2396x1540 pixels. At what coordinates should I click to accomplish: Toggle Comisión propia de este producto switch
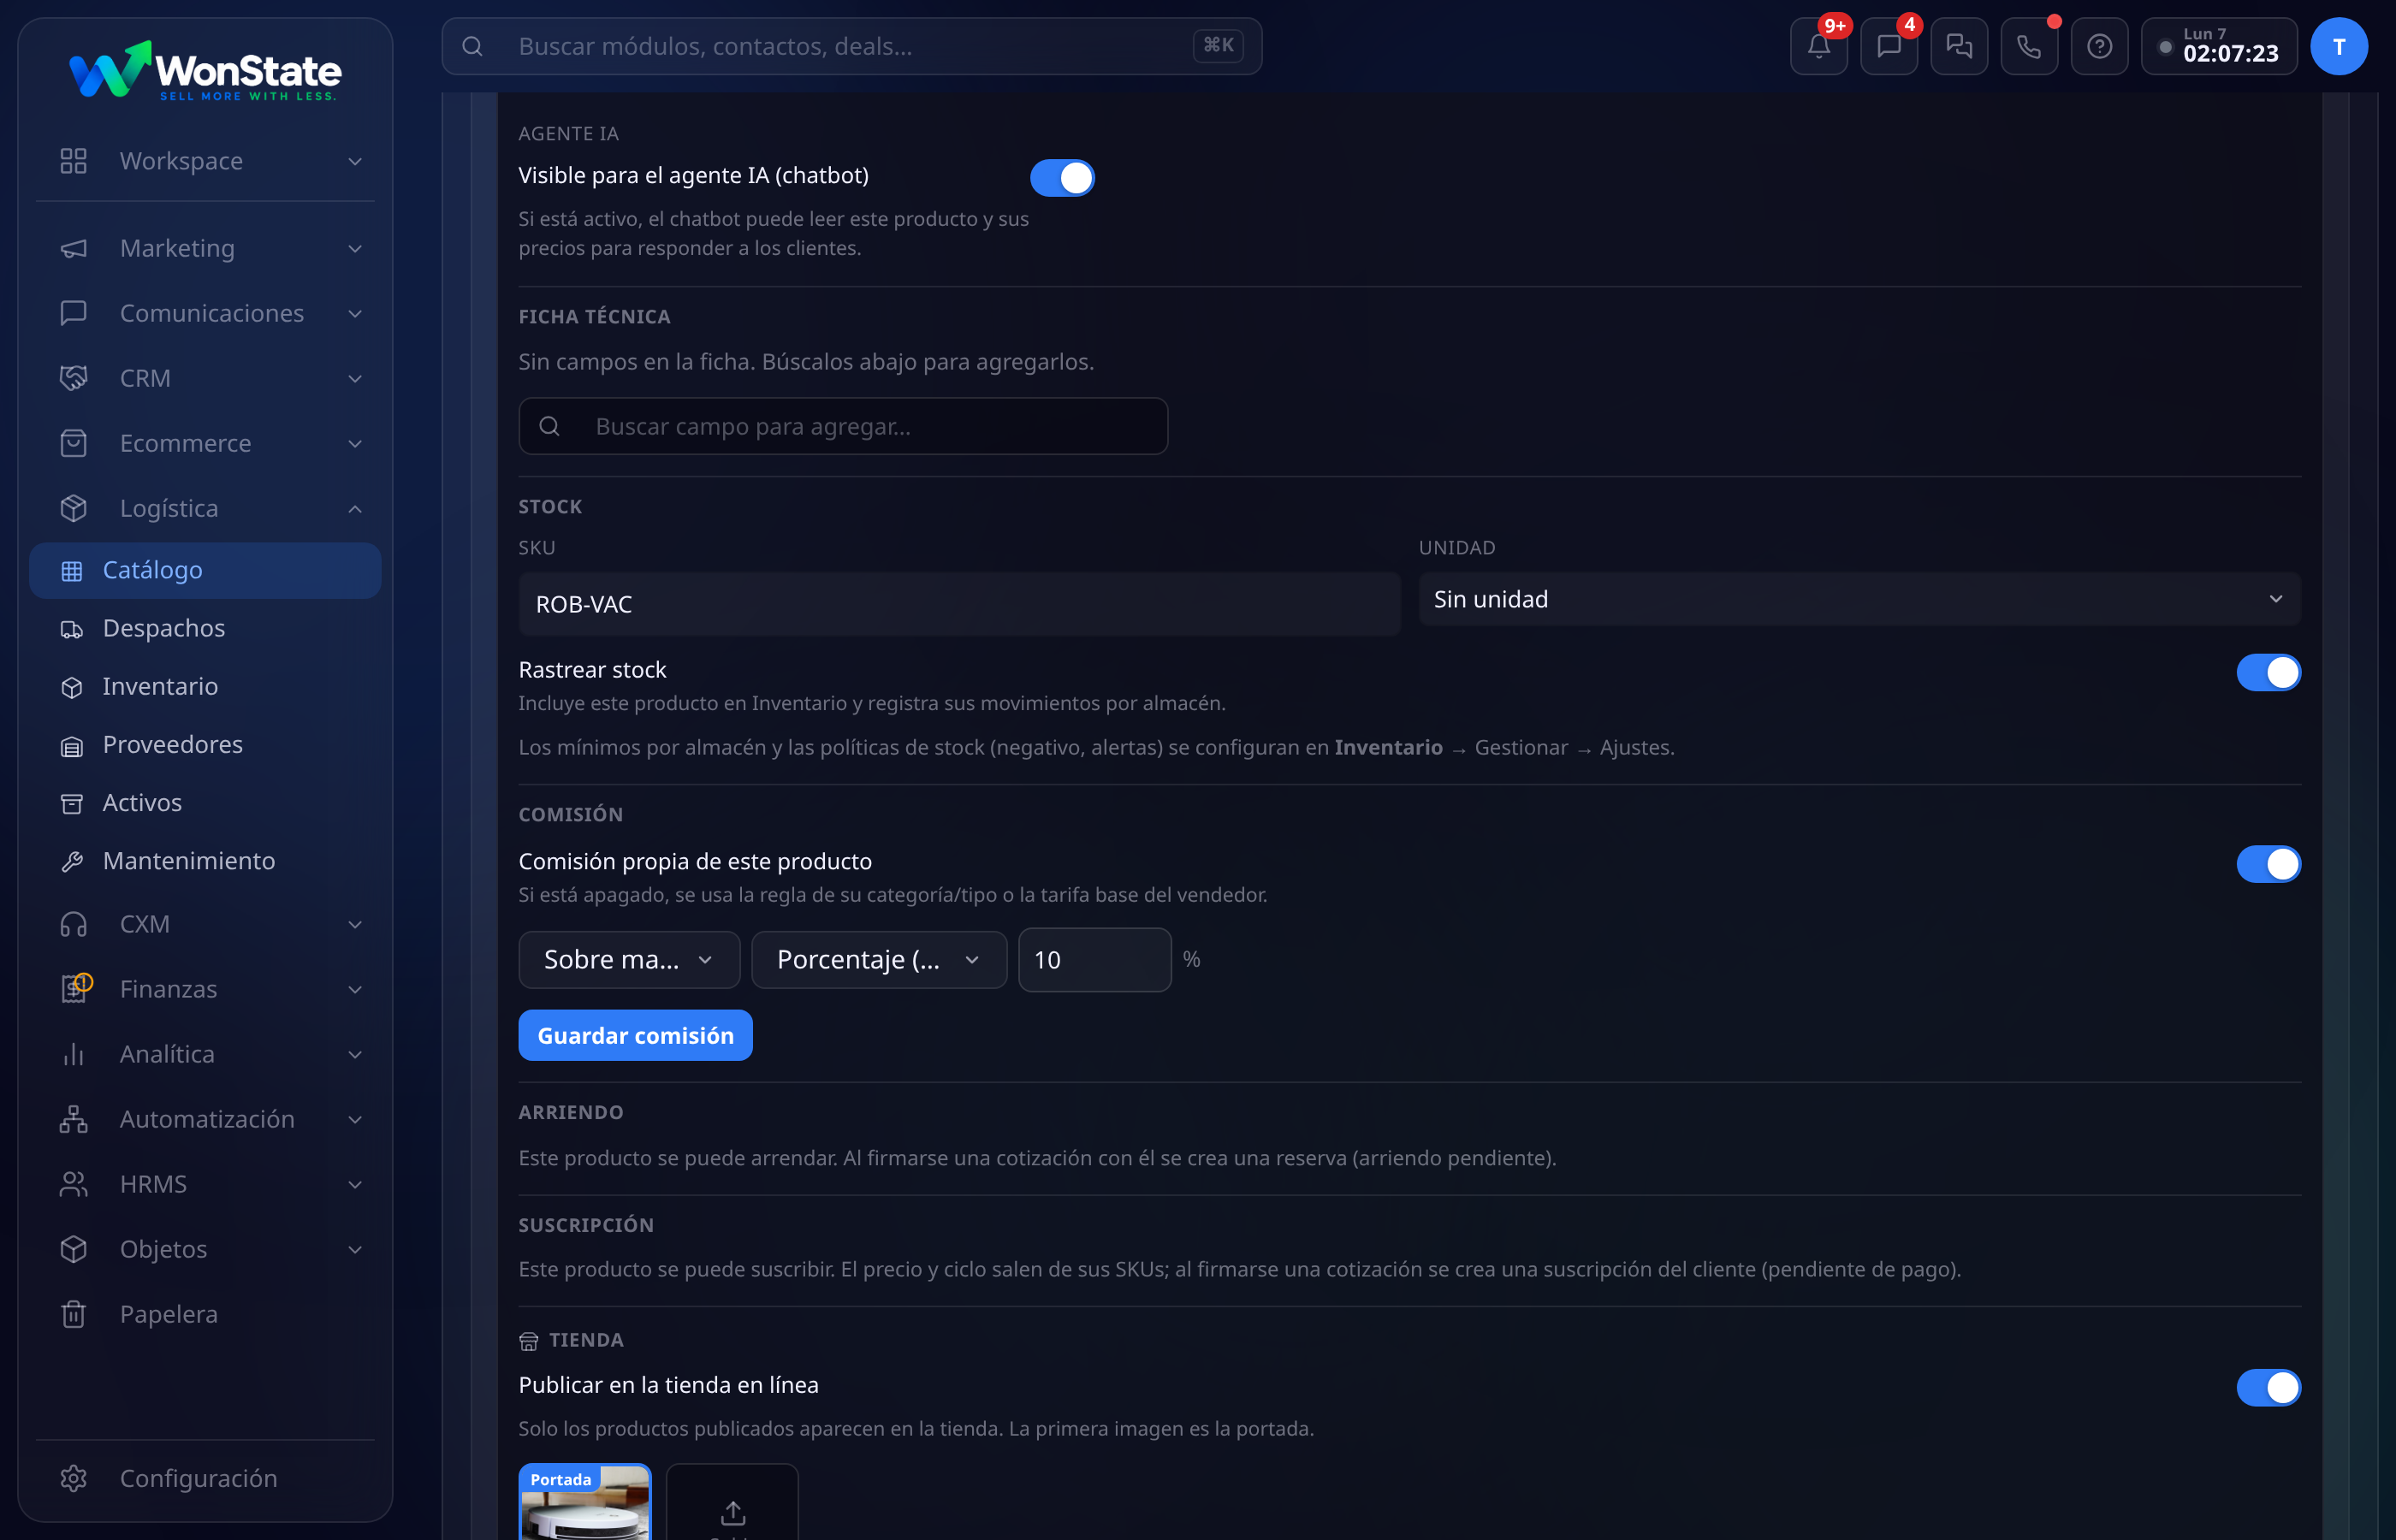(x=2268, y=864)
